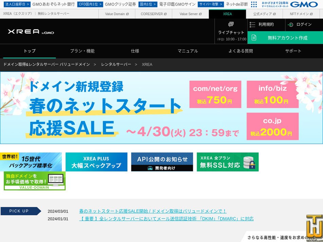Click the developer icon in API公開のお知らせ banner
The image size is (323, 242).
[x=150, y=168]
